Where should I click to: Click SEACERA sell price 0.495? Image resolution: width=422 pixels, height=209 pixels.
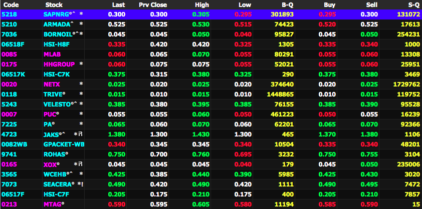pos(369,184)
